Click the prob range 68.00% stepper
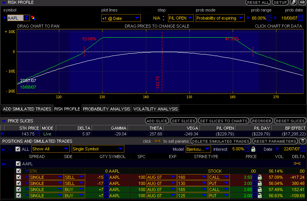This screenshot has width=307, height=201. 269,18
